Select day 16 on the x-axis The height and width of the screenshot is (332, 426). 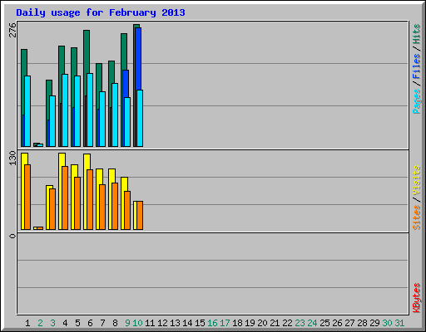tap(212, 323)
